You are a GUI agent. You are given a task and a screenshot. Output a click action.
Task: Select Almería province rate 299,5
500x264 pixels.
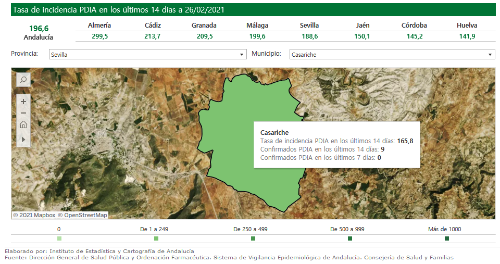pos(99,36)
